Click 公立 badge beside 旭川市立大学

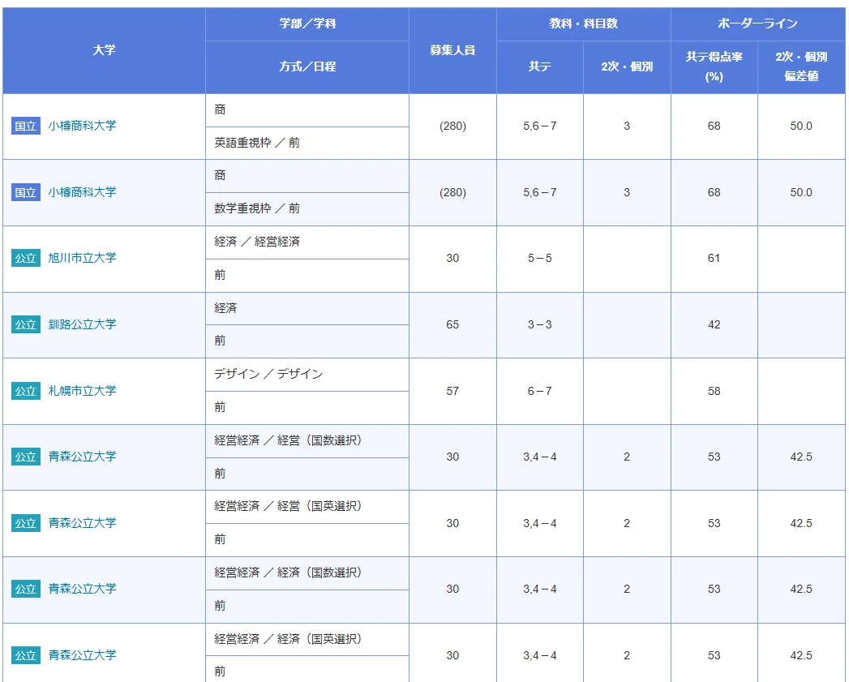pyautogui.click(x=25, y=258)
